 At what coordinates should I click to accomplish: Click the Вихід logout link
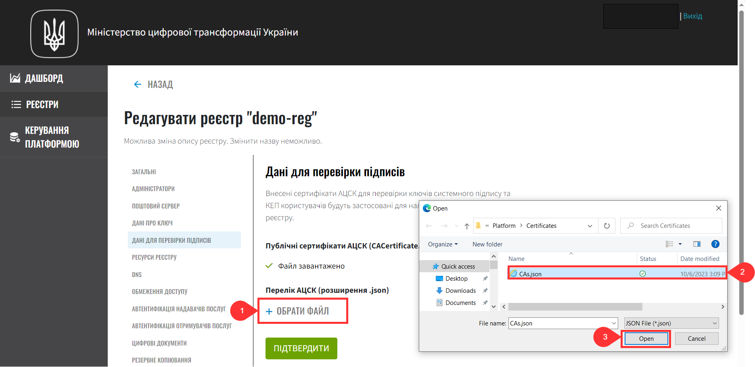692,16
